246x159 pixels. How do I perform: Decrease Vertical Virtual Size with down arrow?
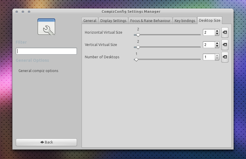(217, 46)
